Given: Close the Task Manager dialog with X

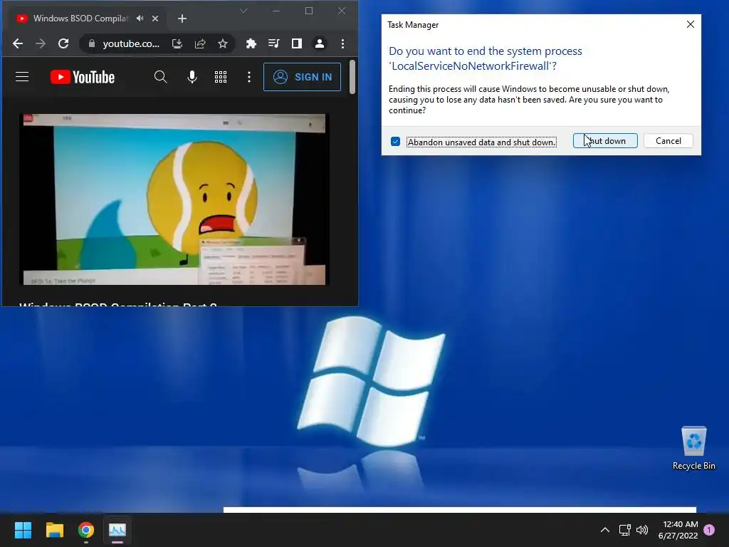Looking at the screenshot, I should (691, 24).
